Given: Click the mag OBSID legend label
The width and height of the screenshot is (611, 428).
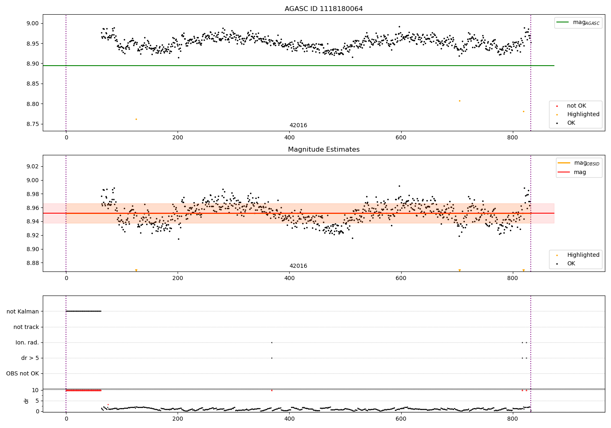Looking at the screenshot, I should 587,163.
